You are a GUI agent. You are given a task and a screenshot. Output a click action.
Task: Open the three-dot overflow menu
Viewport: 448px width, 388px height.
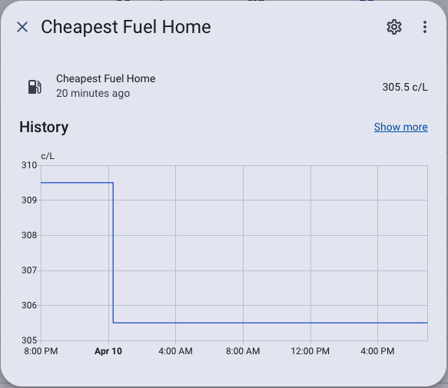tap(425, 27)
